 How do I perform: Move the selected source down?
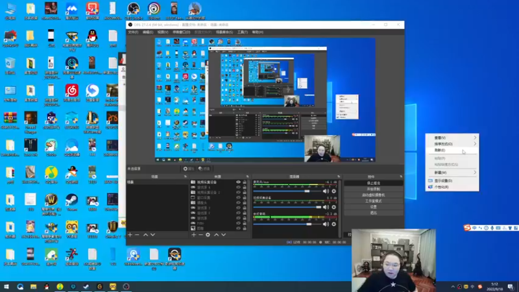click(x=223, y=235)
